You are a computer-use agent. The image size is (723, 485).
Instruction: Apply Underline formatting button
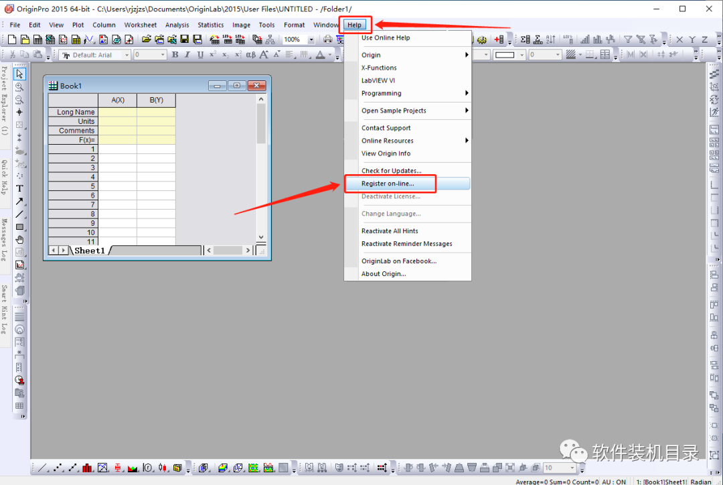tap(200, 55)
